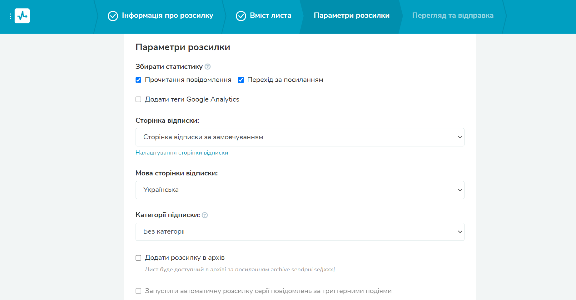Expand Мова сторінки відписки dropdown
The height and width of the screenshot is (300, 576).
point(300,190)
